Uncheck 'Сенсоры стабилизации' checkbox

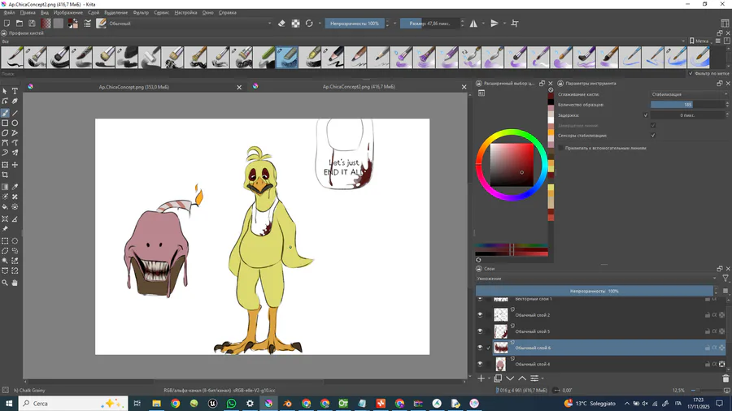(653, 136)
